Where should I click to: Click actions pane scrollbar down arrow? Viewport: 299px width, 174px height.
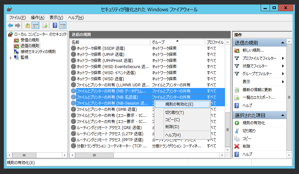(289, 155)
